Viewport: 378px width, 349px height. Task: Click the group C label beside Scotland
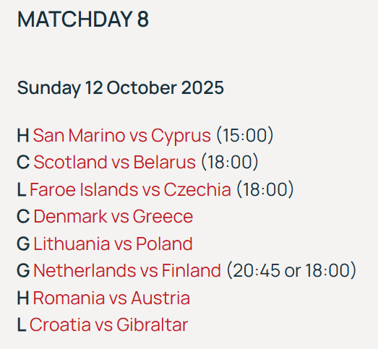point(23,162)
